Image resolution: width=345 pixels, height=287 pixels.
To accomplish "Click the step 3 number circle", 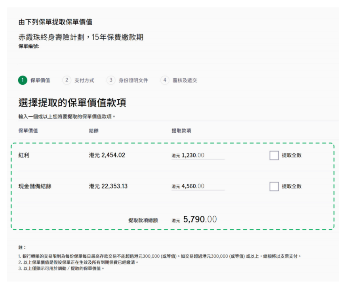I will click(111, 80).
